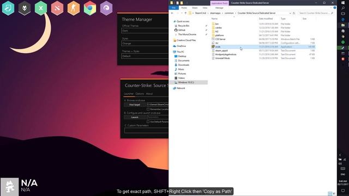Click the Explorer search box
Image resolution: width=349 pixels, height=196 pixels.
[316, 13]
